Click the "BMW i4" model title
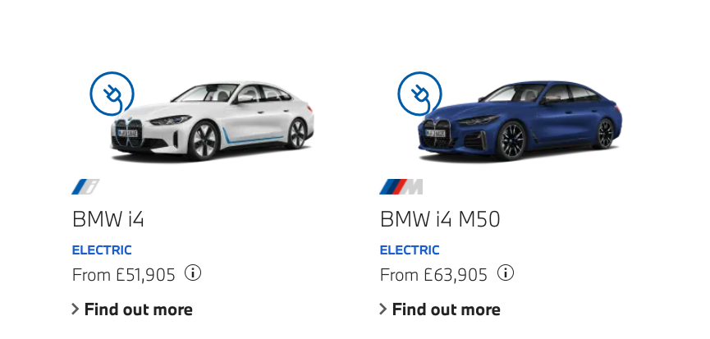This screenshot has height=339, width=710. click(108, 219)
